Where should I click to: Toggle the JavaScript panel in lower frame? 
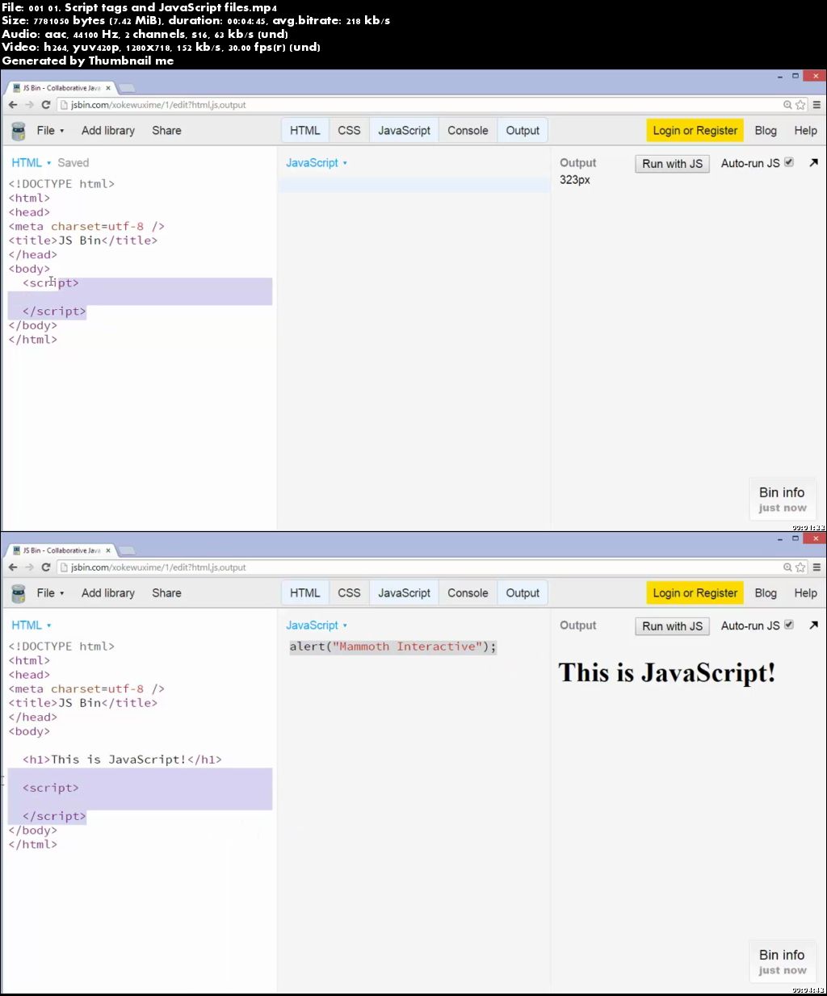[x=404, y=593]
